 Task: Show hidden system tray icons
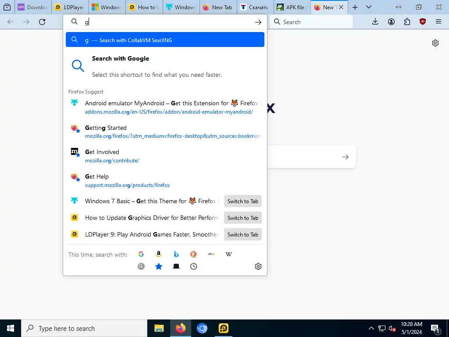[371, 328]
